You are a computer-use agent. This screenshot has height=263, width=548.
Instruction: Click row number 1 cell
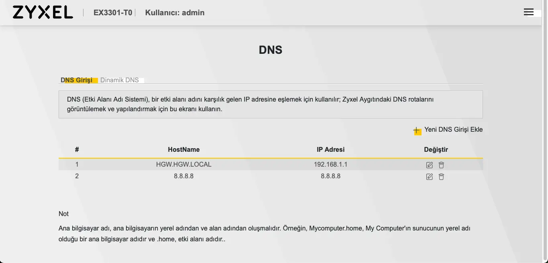pyautogui.click(x=77, y=164)
